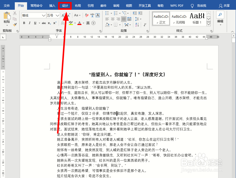This screenshot has width=236, height=178.
Task: Toggle strikethrough formatting
Action: point(43,23)
